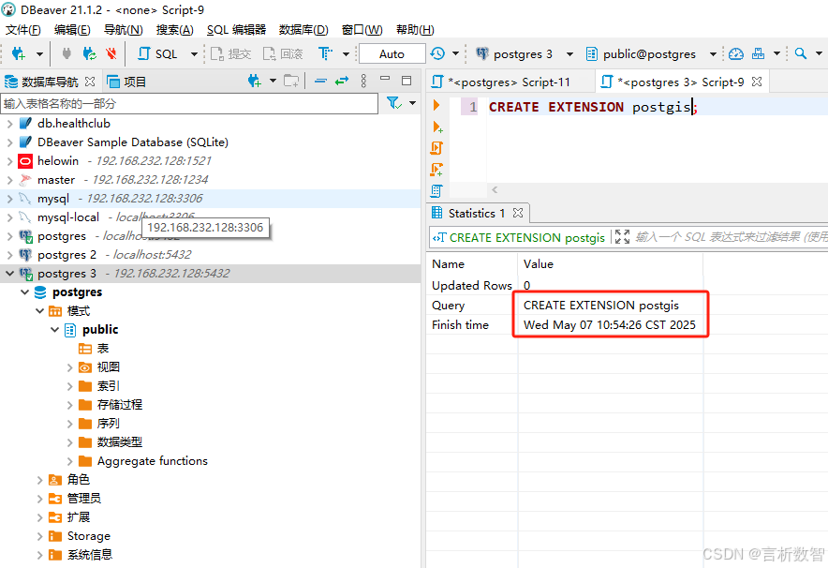Expand the db.healthclub connection node

point(9,124)
